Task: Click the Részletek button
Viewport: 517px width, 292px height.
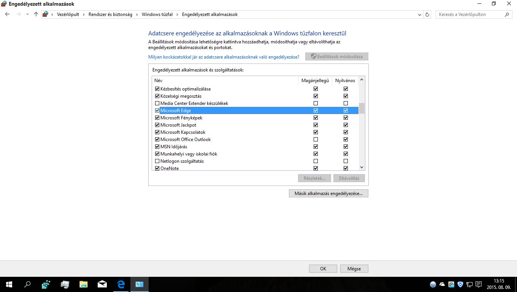Action: coord(314,178)
